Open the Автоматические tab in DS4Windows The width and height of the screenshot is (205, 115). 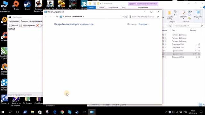36,21
